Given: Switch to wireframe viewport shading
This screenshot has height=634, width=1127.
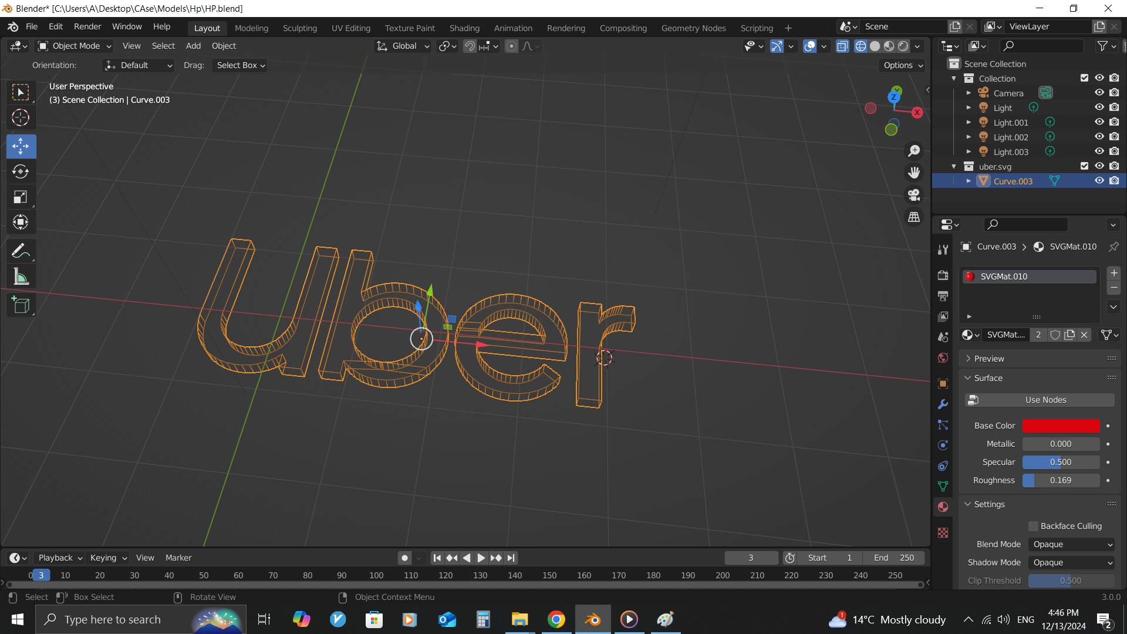Looking at the screenshot, I should coord(861,46).
